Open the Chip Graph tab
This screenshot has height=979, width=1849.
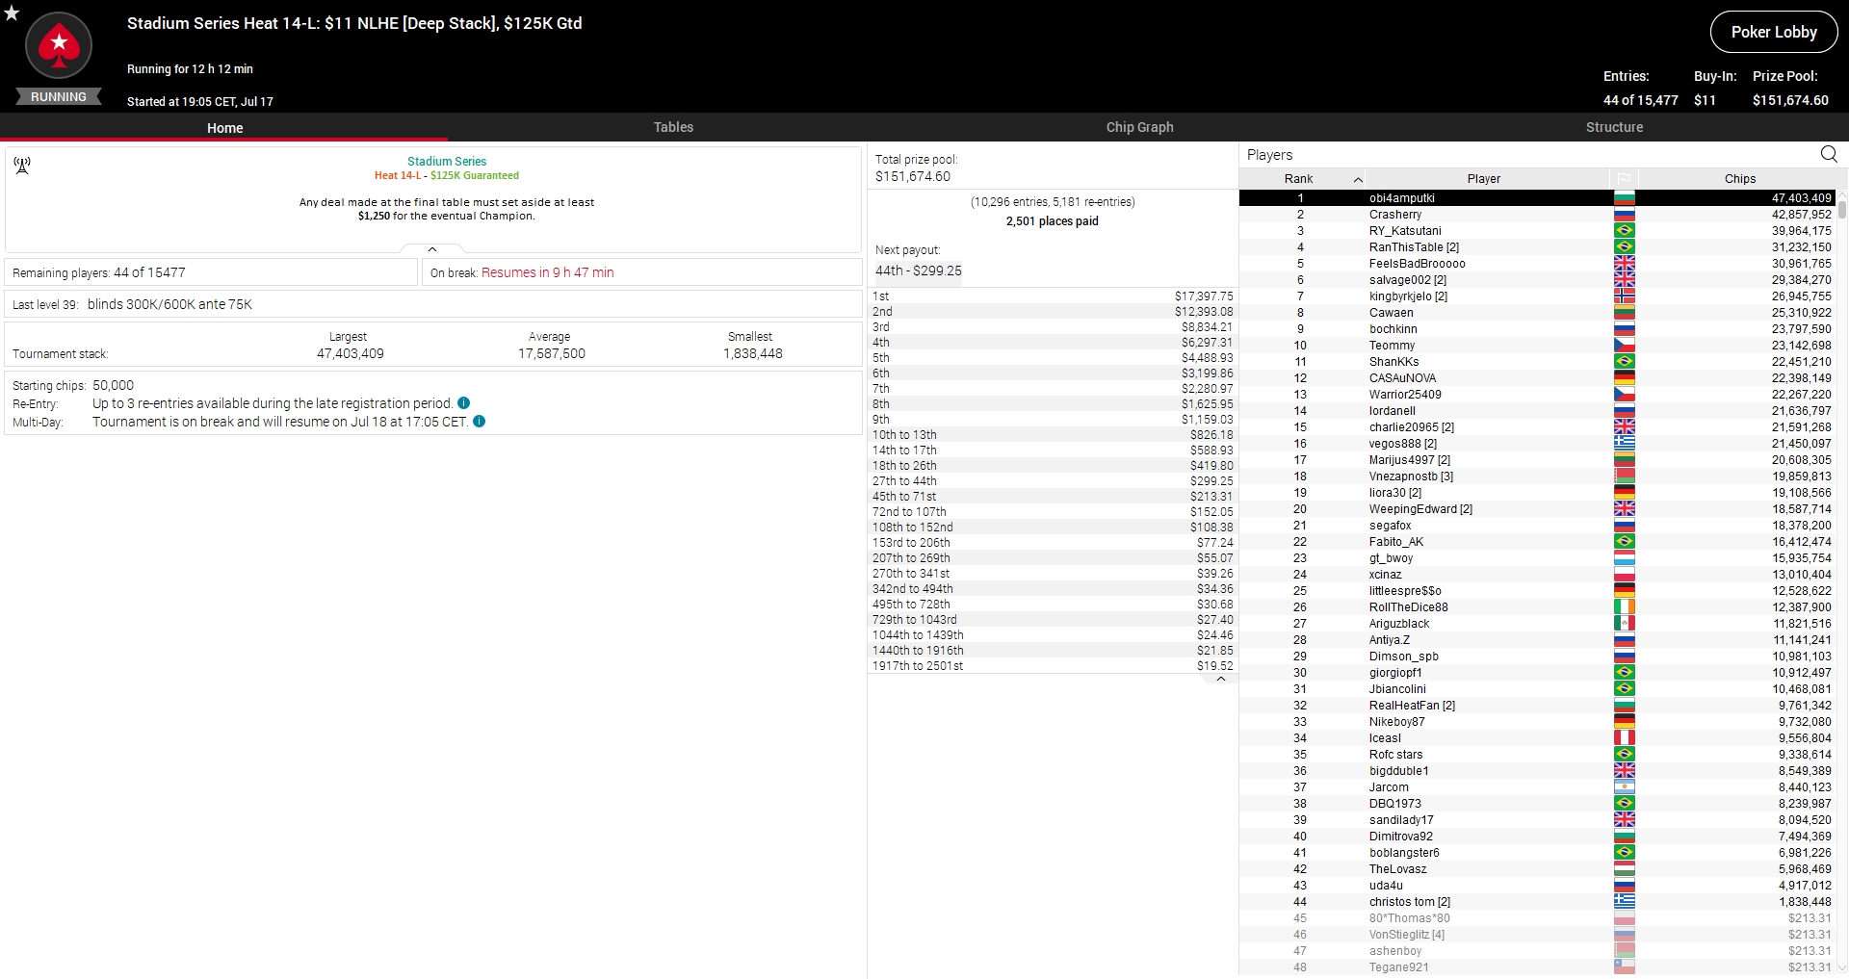pos(1139,127)
